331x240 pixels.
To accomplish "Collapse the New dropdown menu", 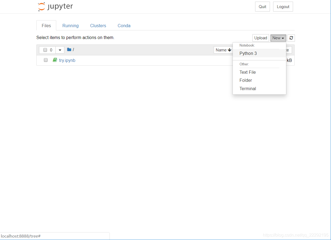I will (x=278, y=38).
